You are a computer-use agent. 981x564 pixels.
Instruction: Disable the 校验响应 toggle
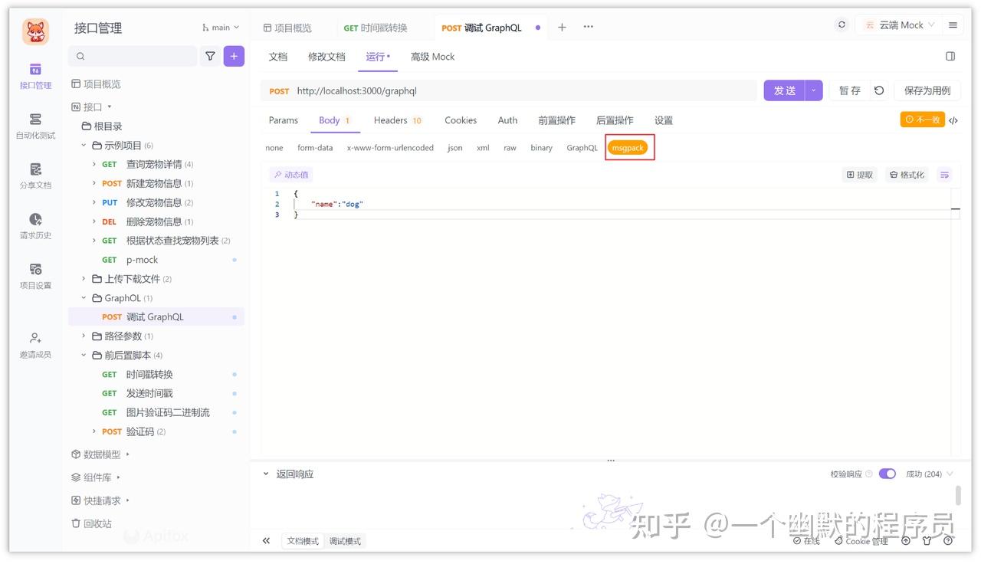click(887, 474)
